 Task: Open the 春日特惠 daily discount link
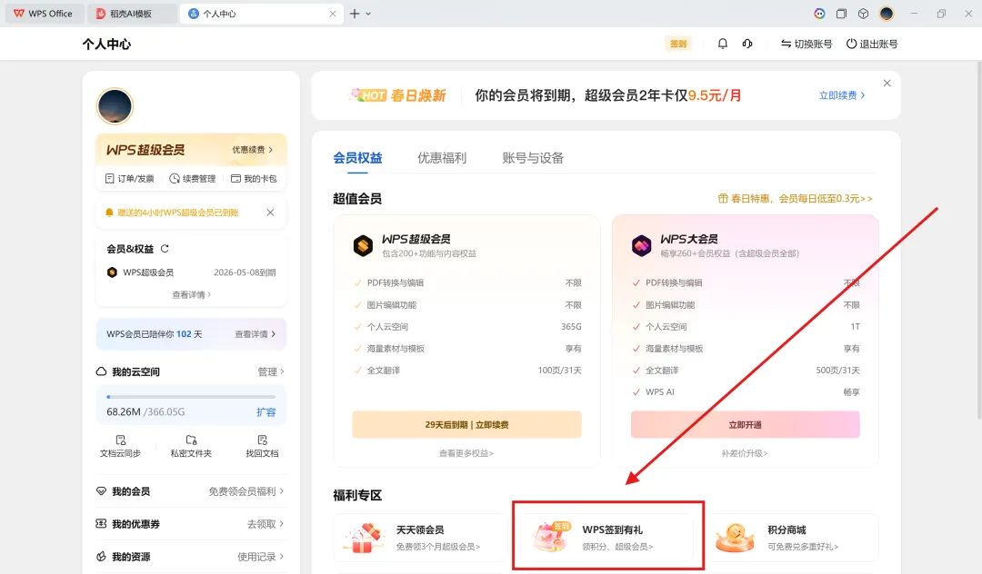[x=795, y=198]
